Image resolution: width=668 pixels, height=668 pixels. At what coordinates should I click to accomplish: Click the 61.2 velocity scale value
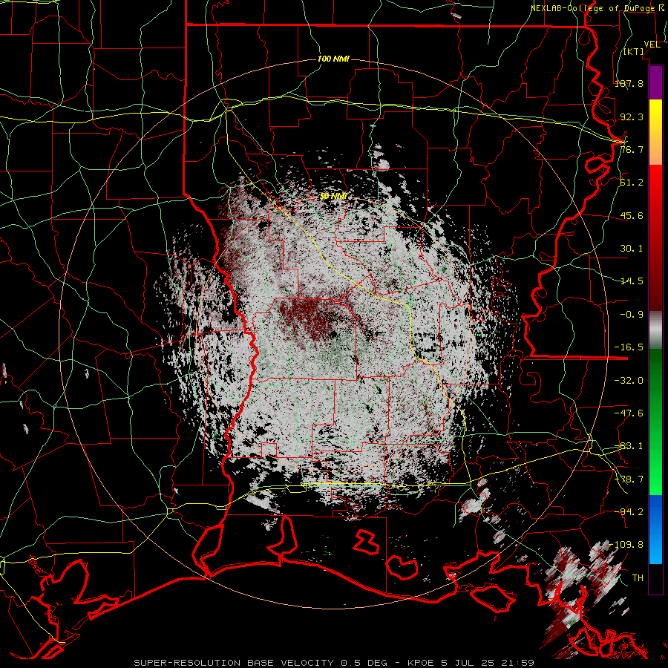632,183
